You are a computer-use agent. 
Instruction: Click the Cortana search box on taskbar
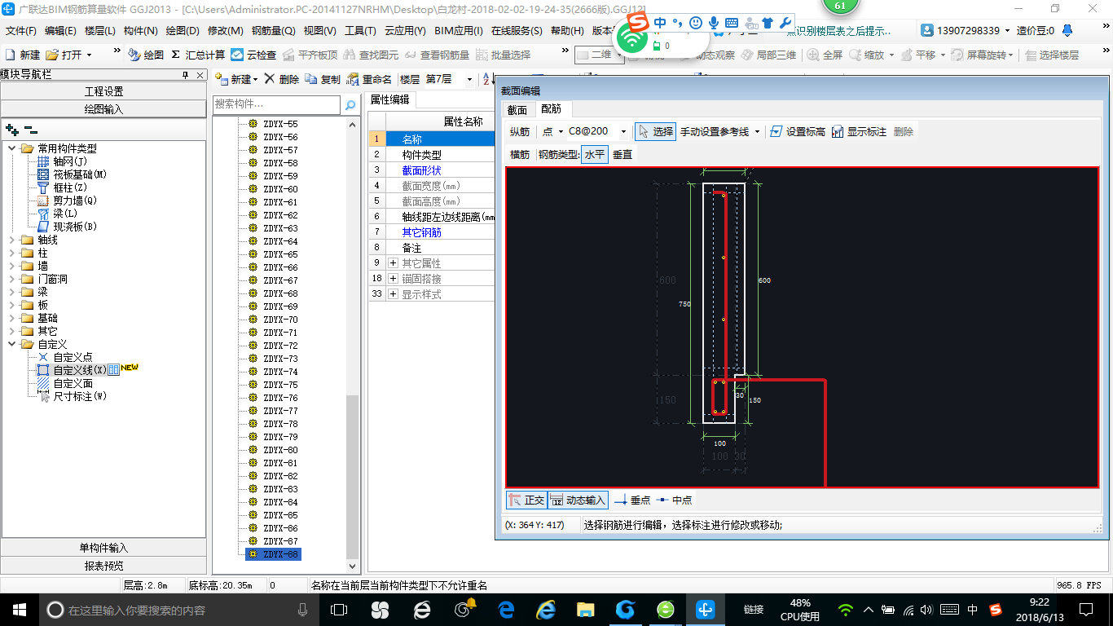(x=179, y=609)
